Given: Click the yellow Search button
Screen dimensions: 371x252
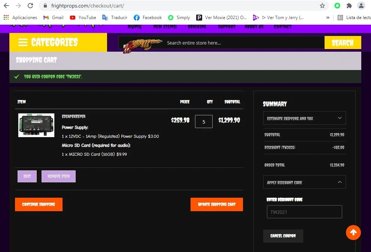Looking at the screenshot, I should (343, 43).
